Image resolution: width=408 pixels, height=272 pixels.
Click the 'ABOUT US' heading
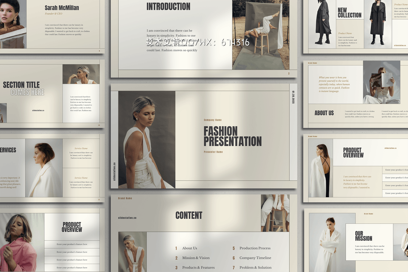pyautogui.click(x=324, y=113)
